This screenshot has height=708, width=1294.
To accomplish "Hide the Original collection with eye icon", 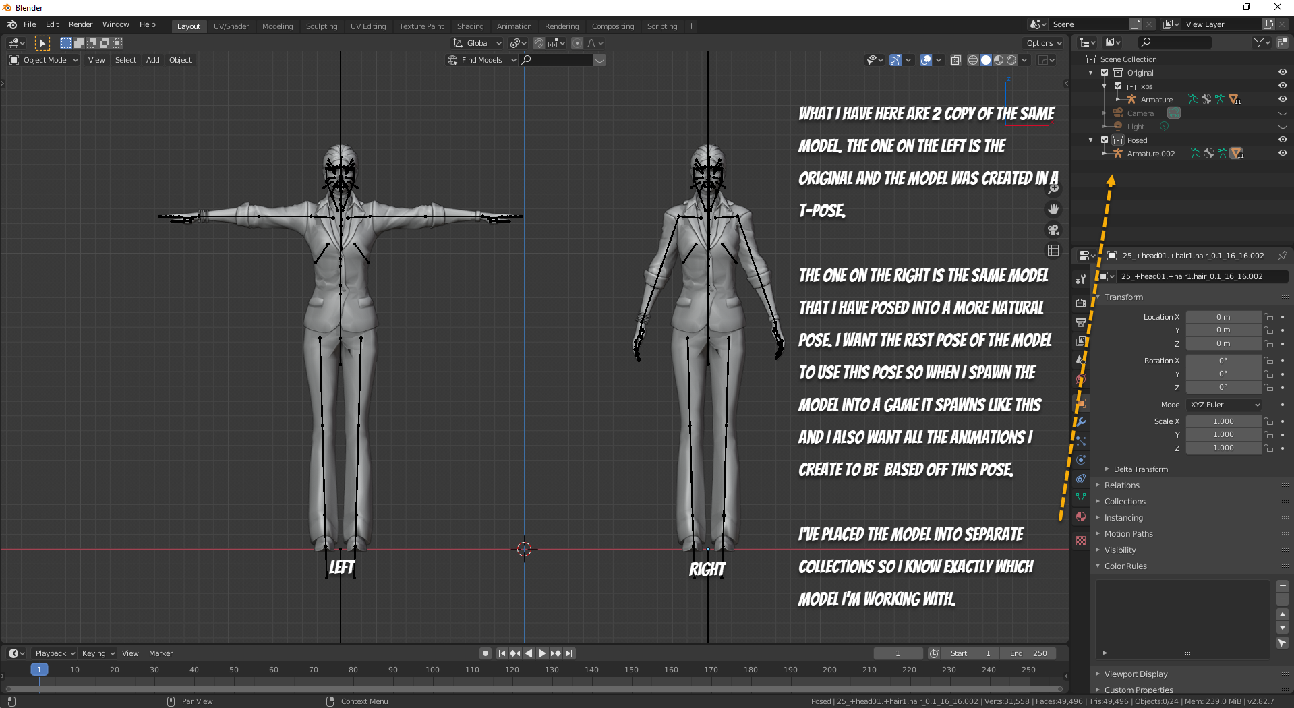I will coord(1282,73).
